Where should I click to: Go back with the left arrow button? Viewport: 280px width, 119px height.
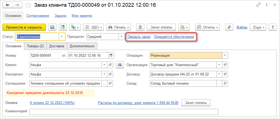[8, 5]
